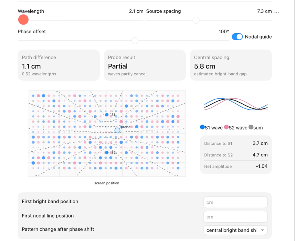Open the three-dots menu beside Source spacing
The image size is (295, 241).
(x=276, y=12)
